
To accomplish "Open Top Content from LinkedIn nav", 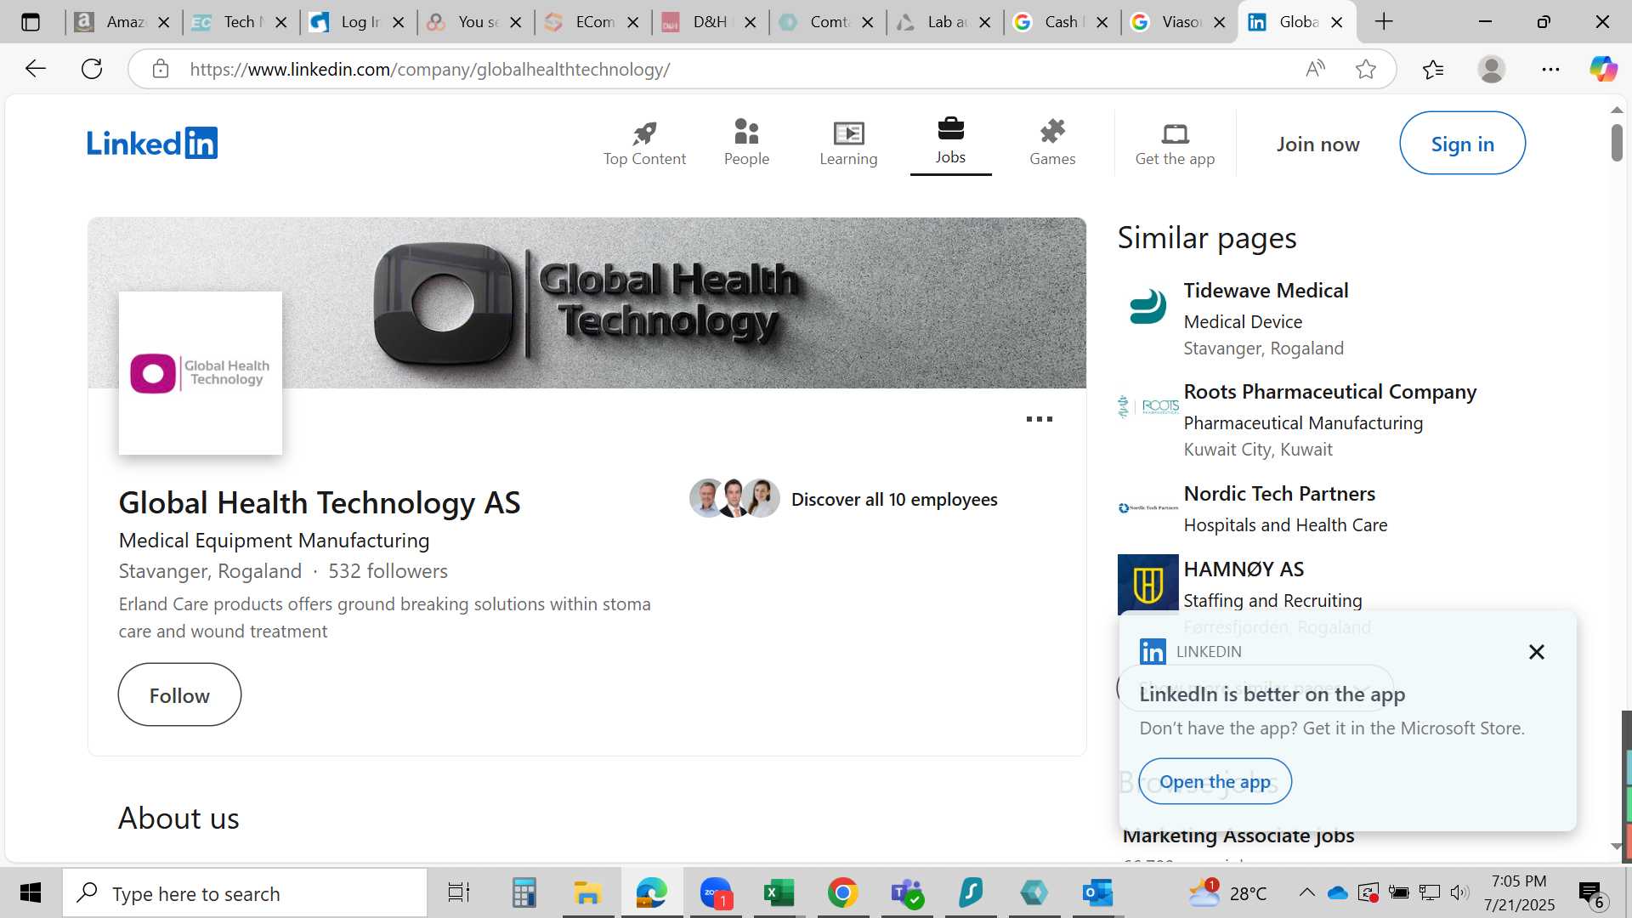I will [644, 143].
